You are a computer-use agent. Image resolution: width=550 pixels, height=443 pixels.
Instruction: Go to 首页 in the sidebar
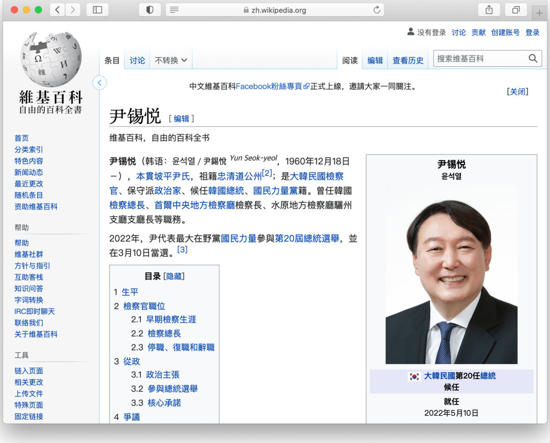(21, 138)
